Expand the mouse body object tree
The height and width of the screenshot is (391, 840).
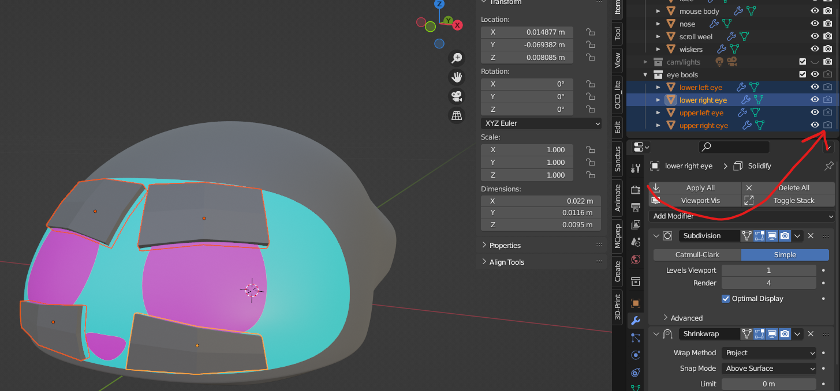click(658, 12)
